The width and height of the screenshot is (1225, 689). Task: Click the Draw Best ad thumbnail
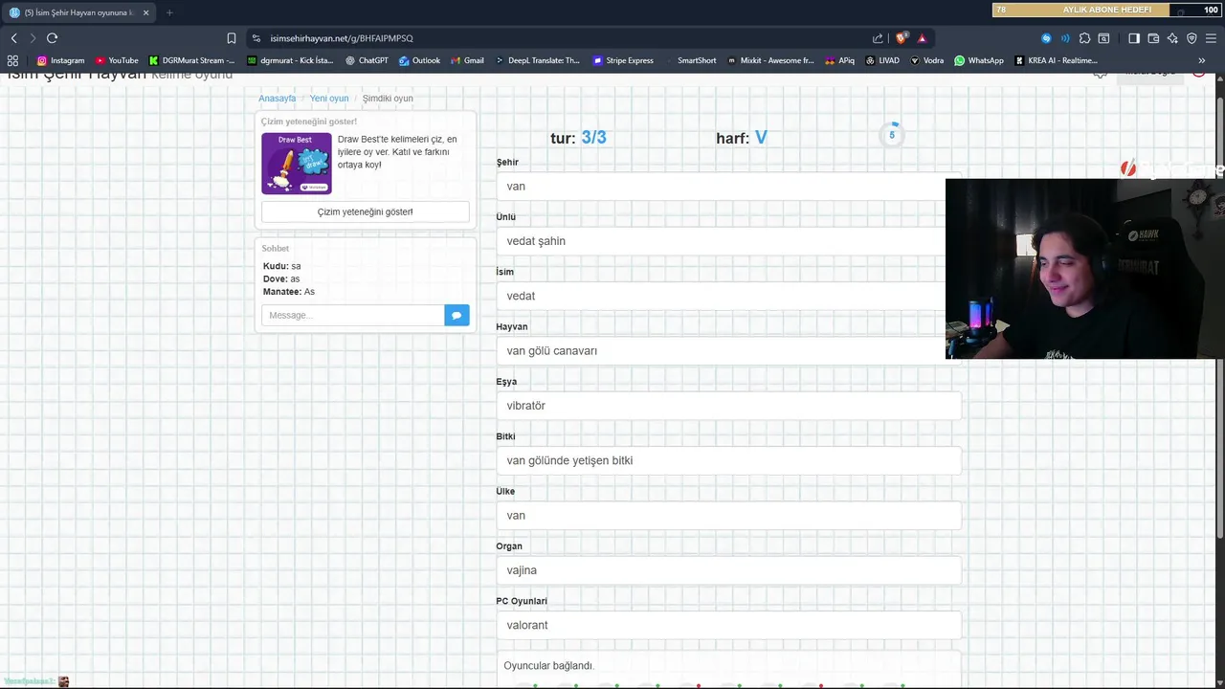[x=297, y=163]
